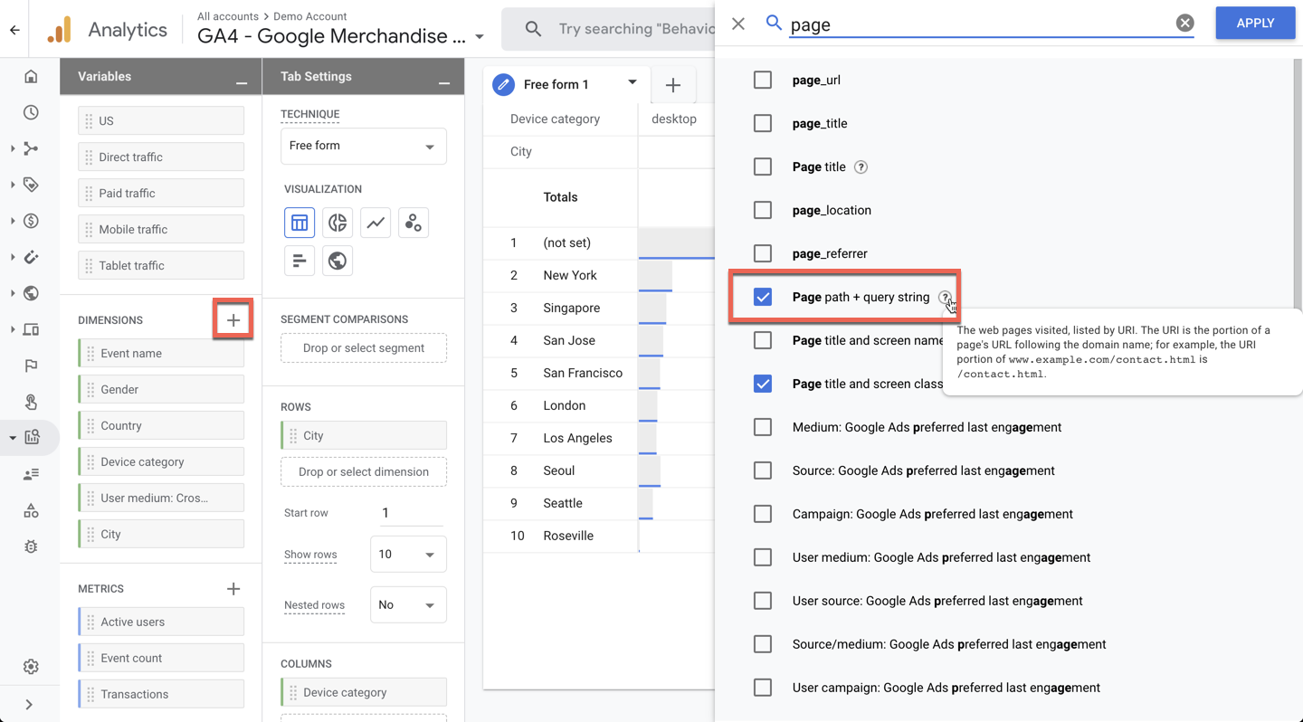Viewport: 1303px width, 722px height.
Task: Check the page_url checkbox
Action: coord(763,80)
